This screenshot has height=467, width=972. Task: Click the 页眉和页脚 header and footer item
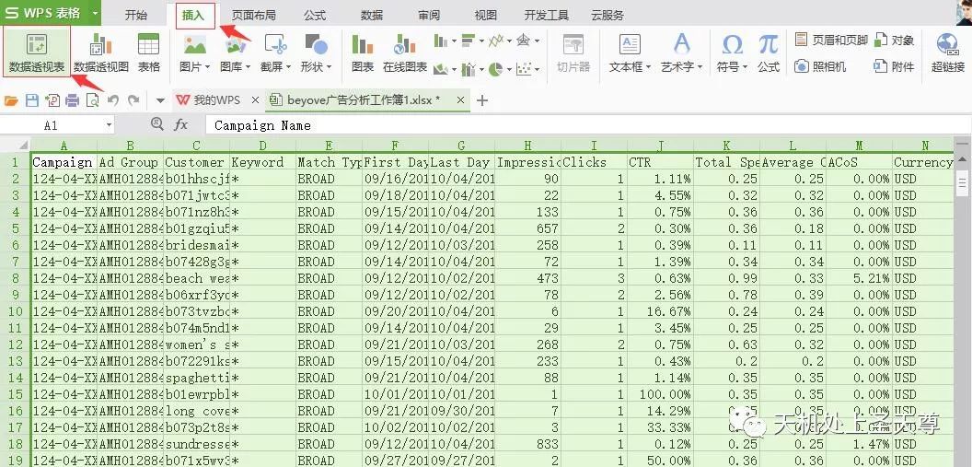pyautogui.click(x=831, y=41)
